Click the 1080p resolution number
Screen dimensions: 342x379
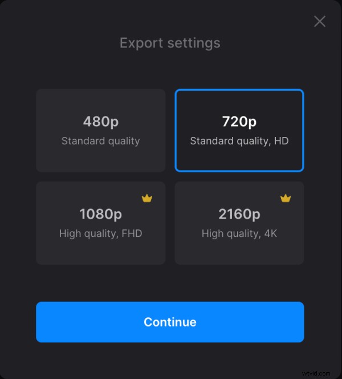pyautogui.click(x=101, y=214)
